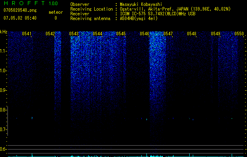The image size is (247, 157).
Task: Click the HROFFT 1.0.0 title text
Action: 31,3
